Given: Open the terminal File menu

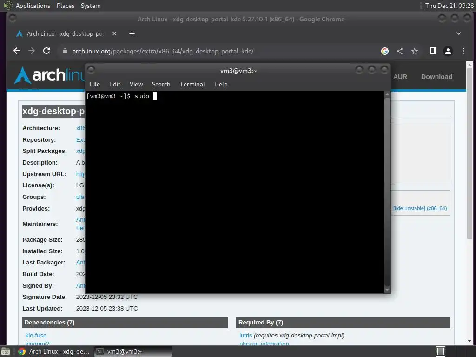Looking at the screenshot, I should [95, 85].
